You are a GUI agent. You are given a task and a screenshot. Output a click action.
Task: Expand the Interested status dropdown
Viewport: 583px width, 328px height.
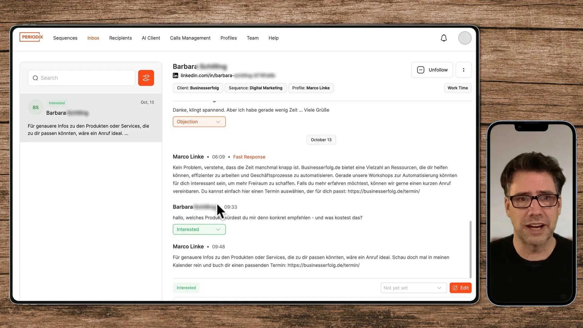click(x=199, y=229)
